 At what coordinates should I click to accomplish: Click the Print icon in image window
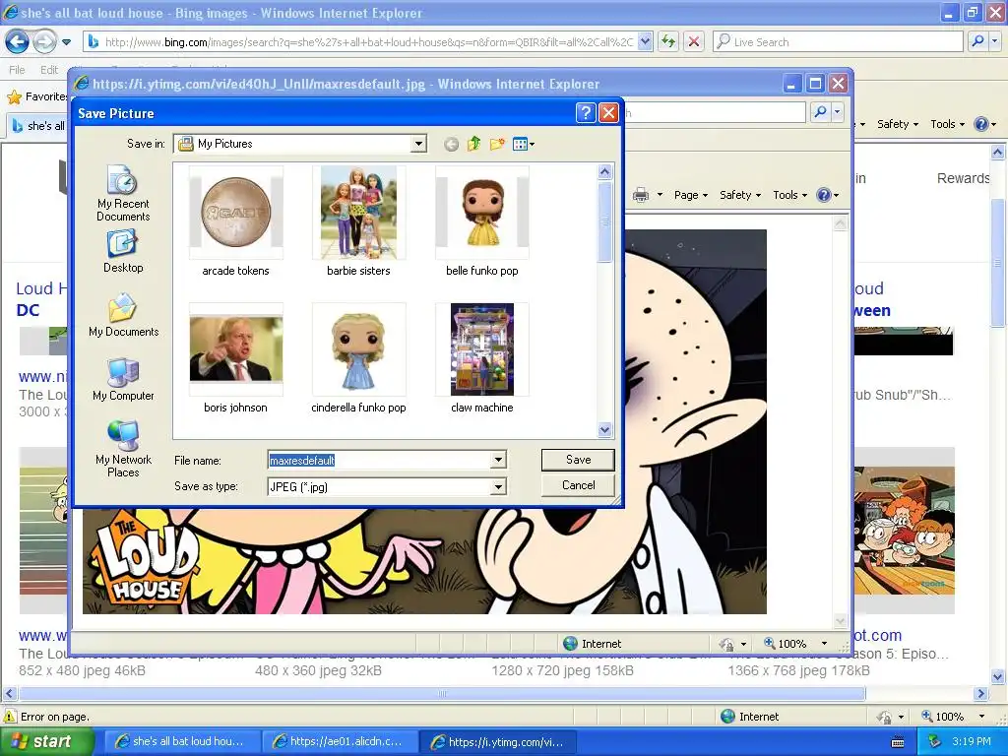[641, 195]
